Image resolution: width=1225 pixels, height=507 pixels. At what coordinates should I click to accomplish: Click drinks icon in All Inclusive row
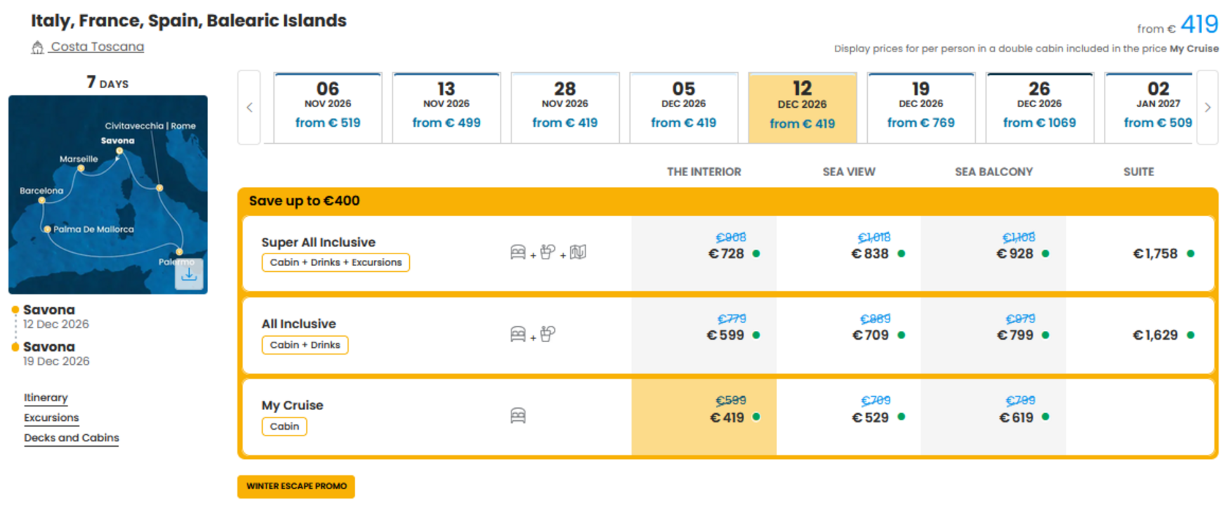(548, 333)
